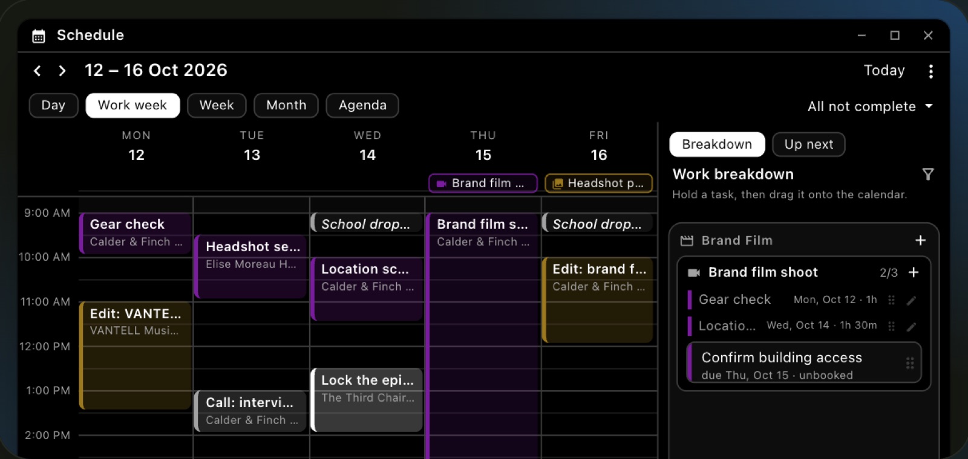The height and width of the screenshot is (459, 968).
Task: Open the more options kebab menu
Action: pos(930,71)
